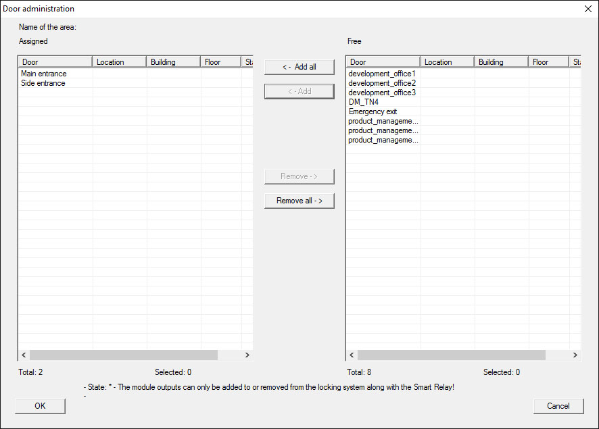Close the Door administration window
The height and width of the screenshot is (429, 599).
pos(587,9)
